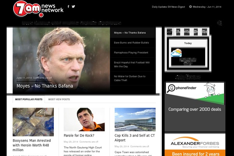234x156 pixels.
Task: Open the phonefinder Comparing over 2000 deals ad
Action: click(x=195, y=106)
